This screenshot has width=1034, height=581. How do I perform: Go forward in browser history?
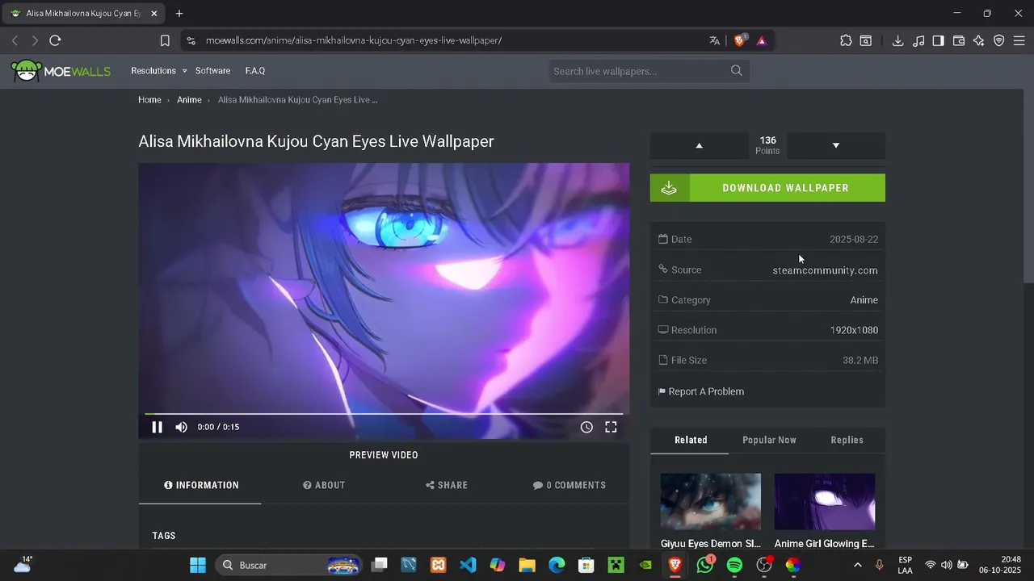35,40
